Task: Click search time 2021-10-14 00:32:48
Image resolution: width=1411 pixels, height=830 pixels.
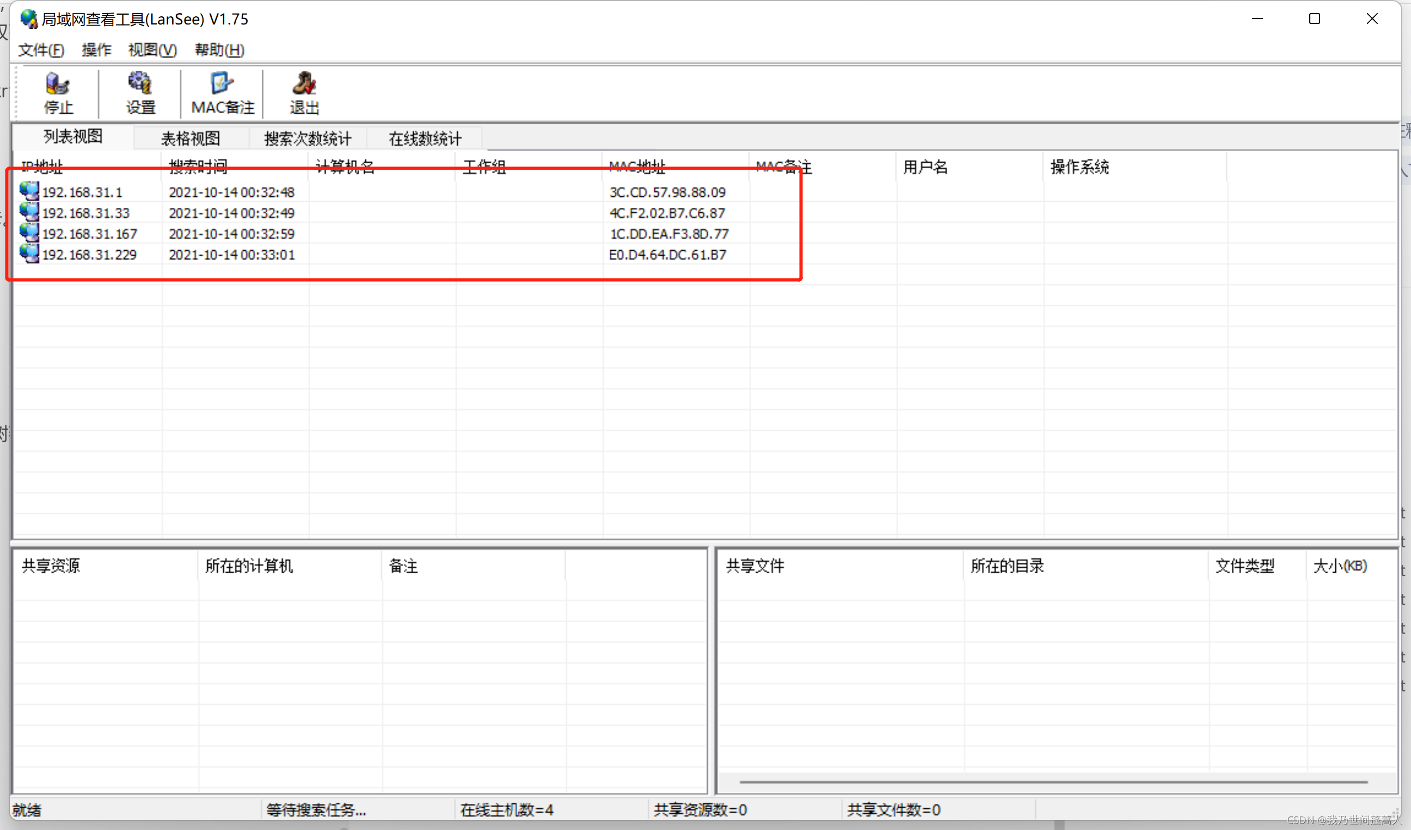Action: 231,192
